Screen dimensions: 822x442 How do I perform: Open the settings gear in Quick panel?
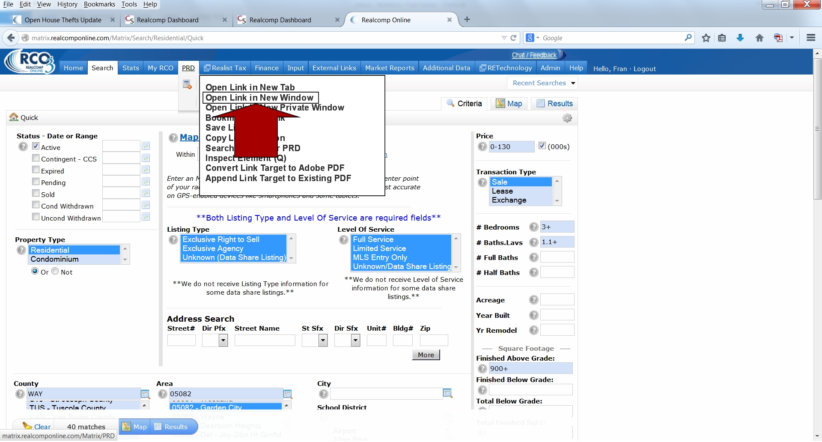click(567, 118)
